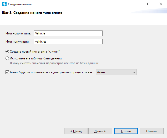Click the window title text Создание агента

click(x=20, y=4)
